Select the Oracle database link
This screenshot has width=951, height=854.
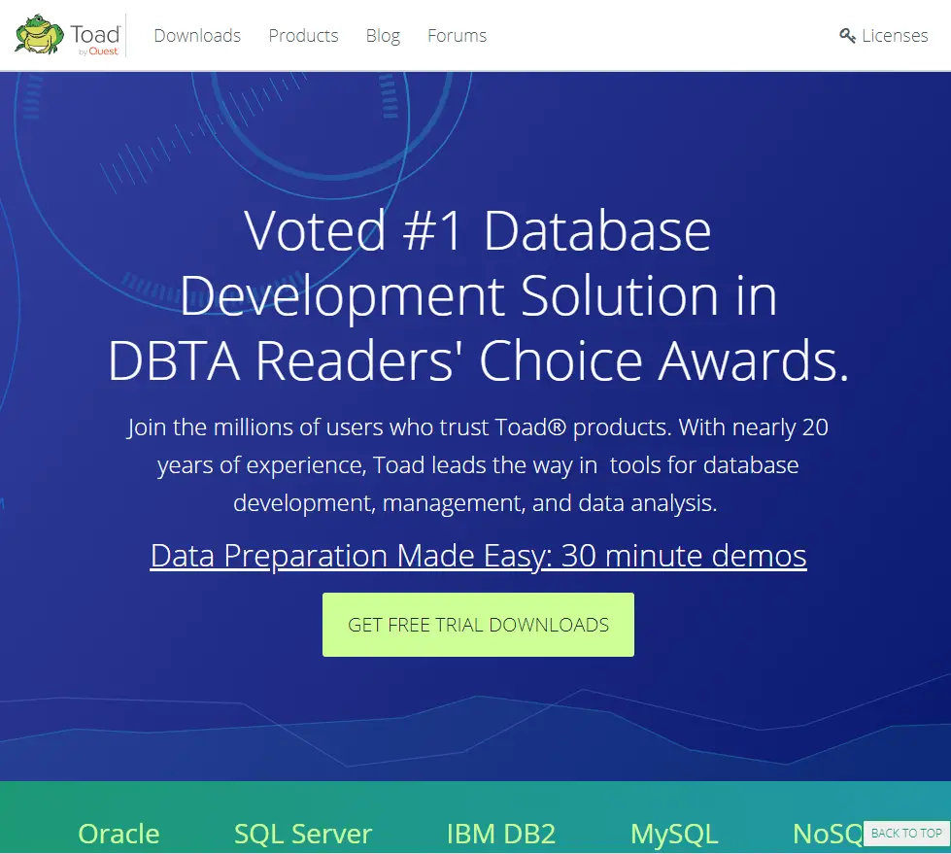[x=119, y=834]
